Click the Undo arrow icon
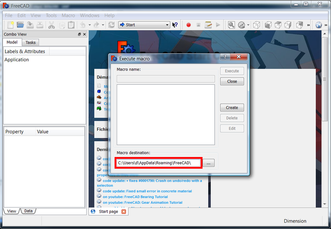The height and width of the screenshot is (229, 331). point(82,25)
